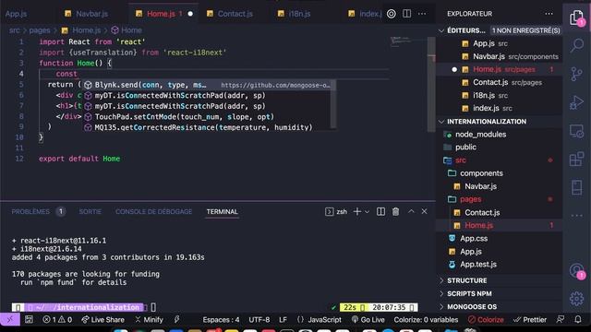Change LF end of line sequence
This screenshot has height=332, width=591.
click(283, 320)
